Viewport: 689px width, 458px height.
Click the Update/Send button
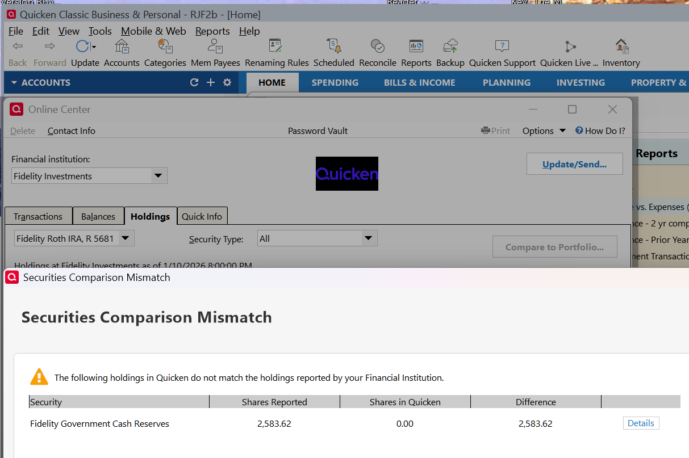click(x=574, y=164)
